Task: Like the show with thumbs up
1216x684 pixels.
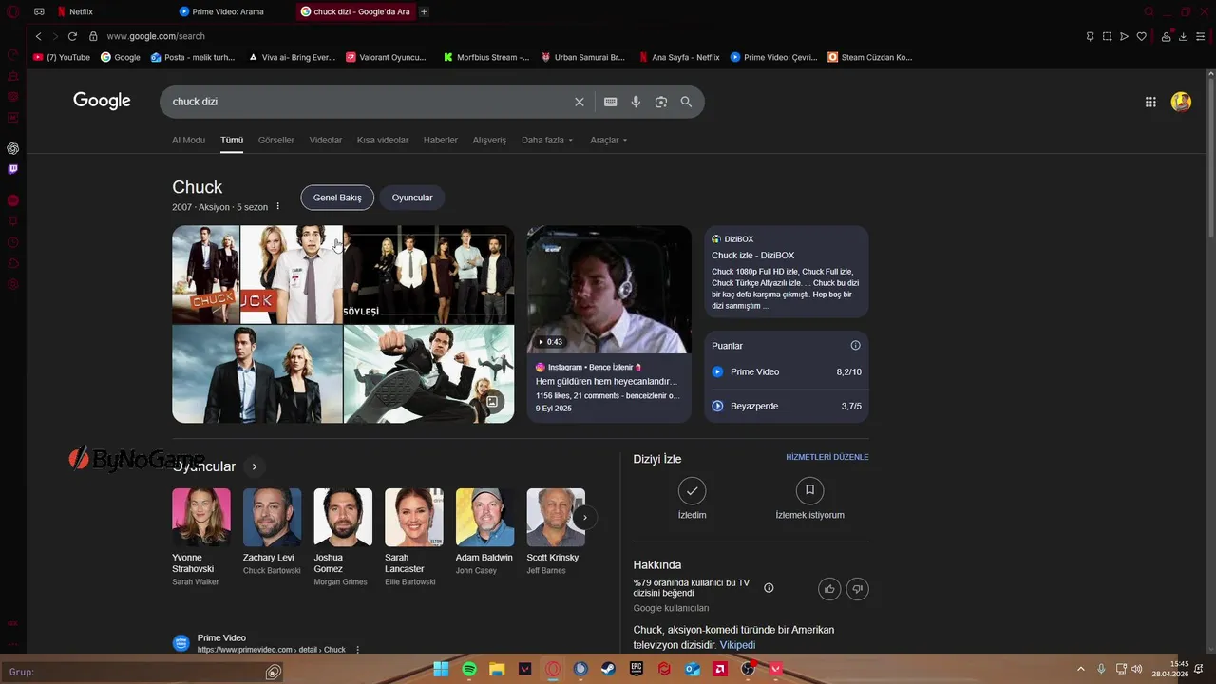Action: tap(829, 589)
